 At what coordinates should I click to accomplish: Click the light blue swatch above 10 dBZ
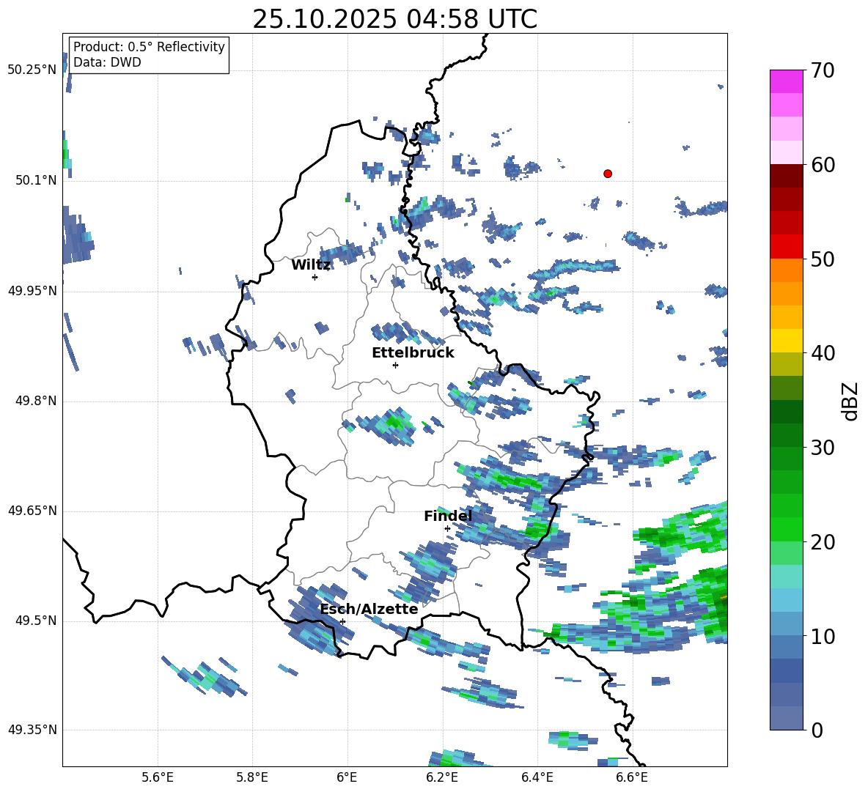(x=786, y=624)
